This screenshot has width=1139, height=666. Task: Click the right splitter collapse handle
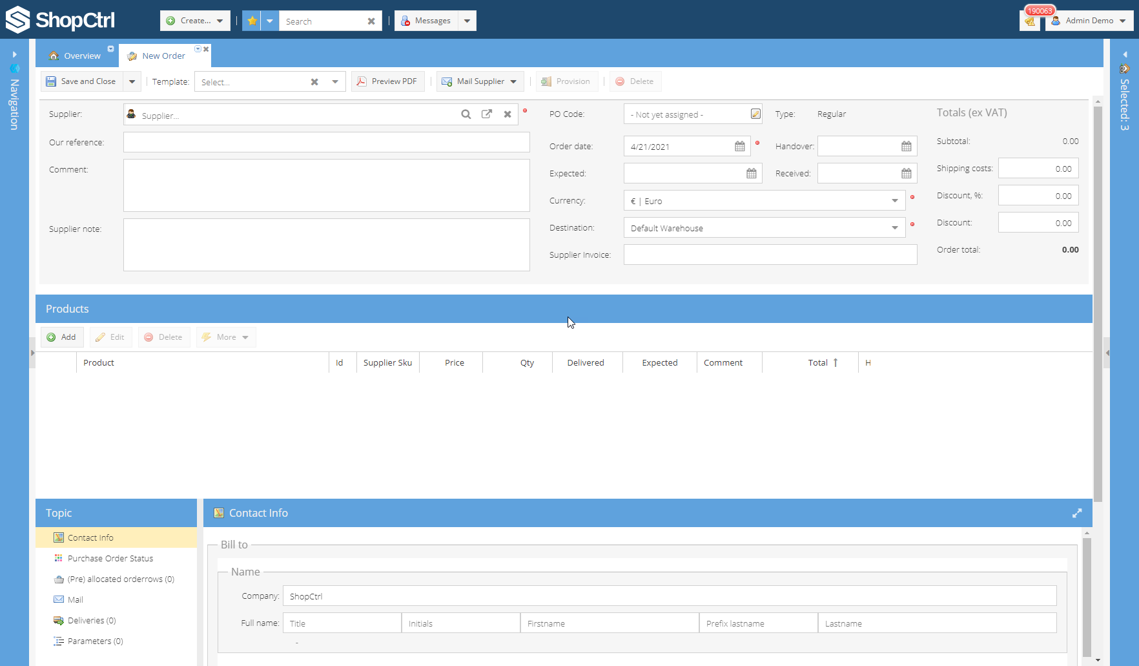coord(1107,353)
